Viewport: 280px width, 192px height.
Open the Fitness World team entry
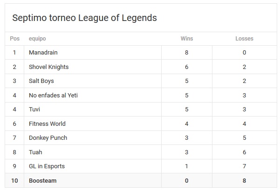(x=47, y=123)
